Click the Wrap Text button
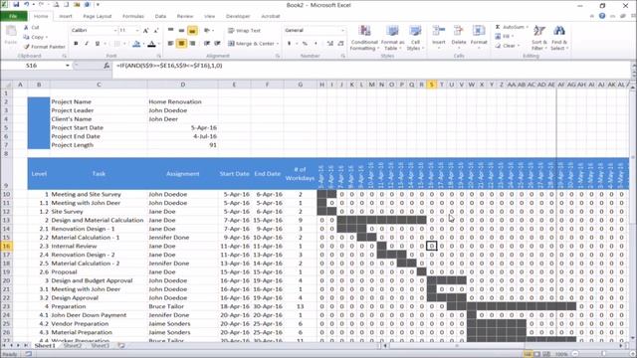Viewport: 637px width, 358px height. tap(244, 31)
